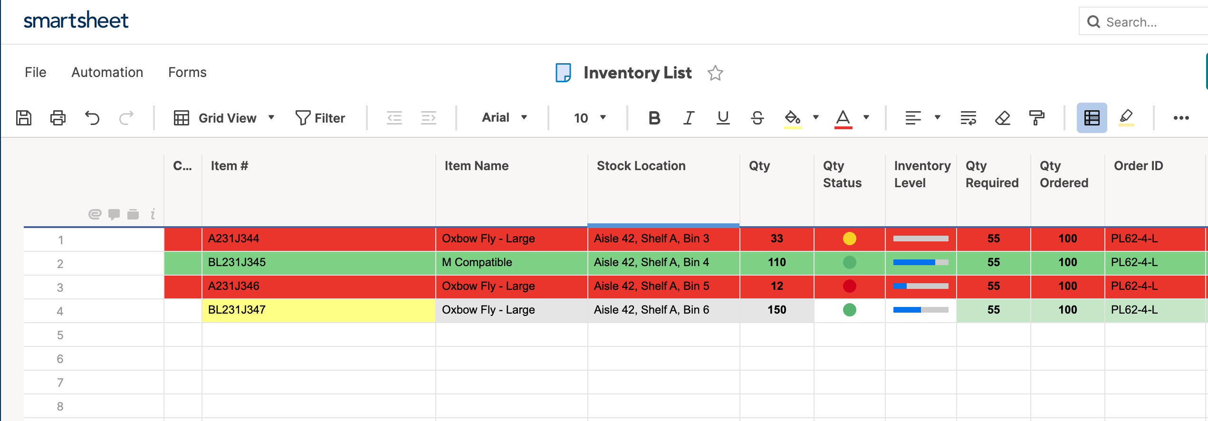1208x421 pixels.
Task: Click the Search input field
Action: pyautogui.click(x=1150, y=22)
